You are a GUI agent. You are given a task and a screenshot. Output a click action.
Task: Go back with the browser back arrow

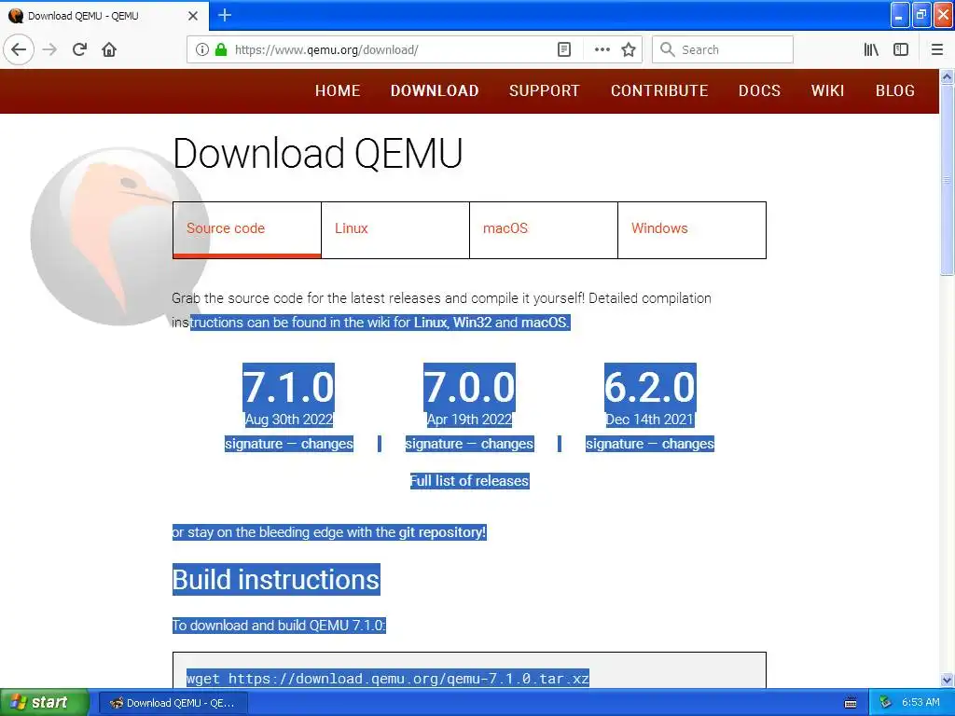19,49
